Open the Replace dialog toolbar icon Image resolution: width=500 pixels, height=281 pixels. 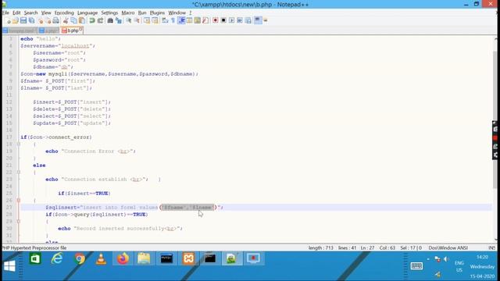click(x=118, y=21)
